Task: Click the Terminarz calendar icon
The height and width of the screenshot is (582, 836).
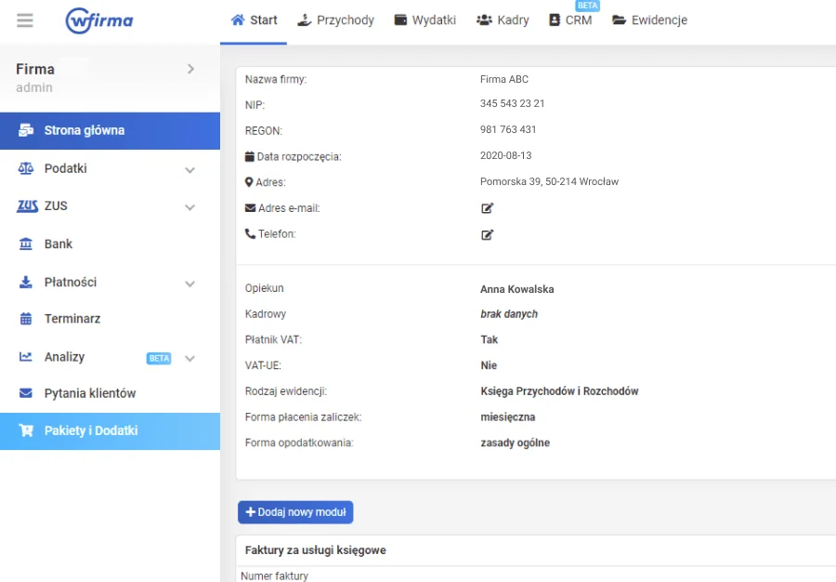Action: coord(26,319)
